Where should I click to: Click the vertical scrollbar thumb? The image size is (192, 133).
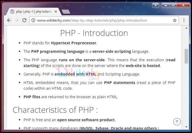(x=186, y=56)
